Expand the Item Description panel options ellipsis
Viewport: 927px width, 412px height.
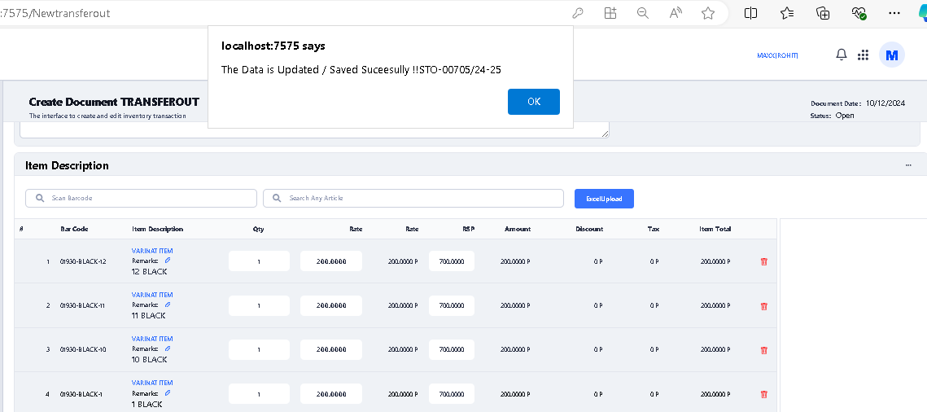click(x=908, y=165)
